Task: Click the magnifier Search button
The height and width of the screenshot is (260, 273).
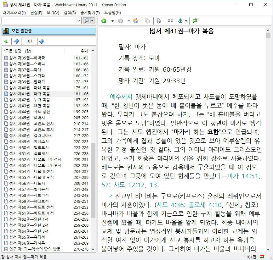Action: 87,21
